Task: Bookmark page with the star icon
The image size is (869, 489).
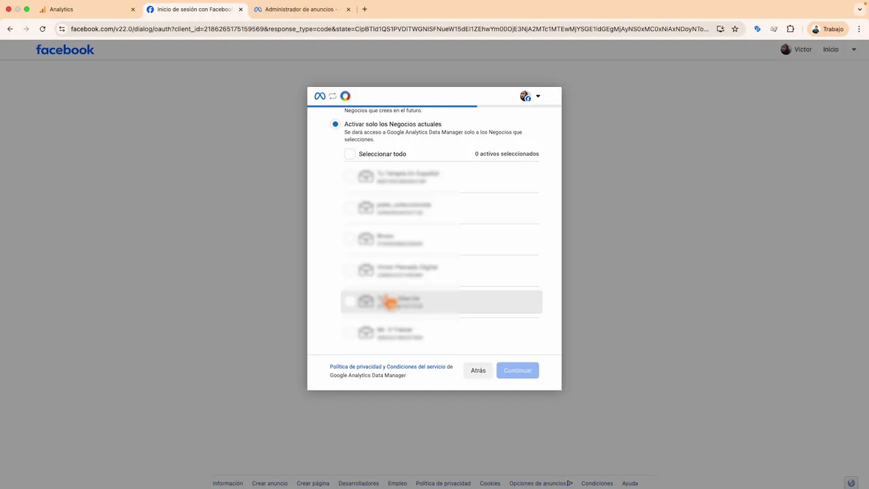Action: (735, 29)
